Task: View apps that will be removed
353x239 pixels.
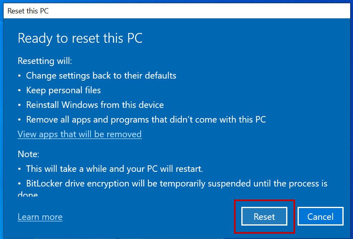Action: click(79, 134)
